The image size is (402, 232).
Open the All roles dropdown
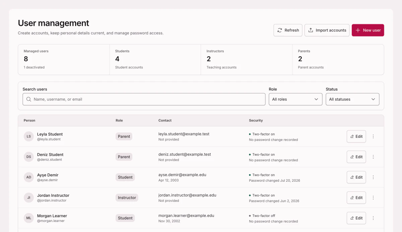[x=295, y=99]
